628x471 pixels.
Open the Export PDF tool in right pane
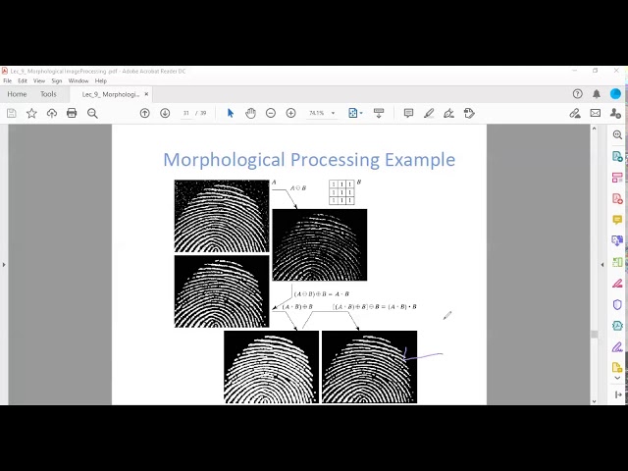[617, 156]
